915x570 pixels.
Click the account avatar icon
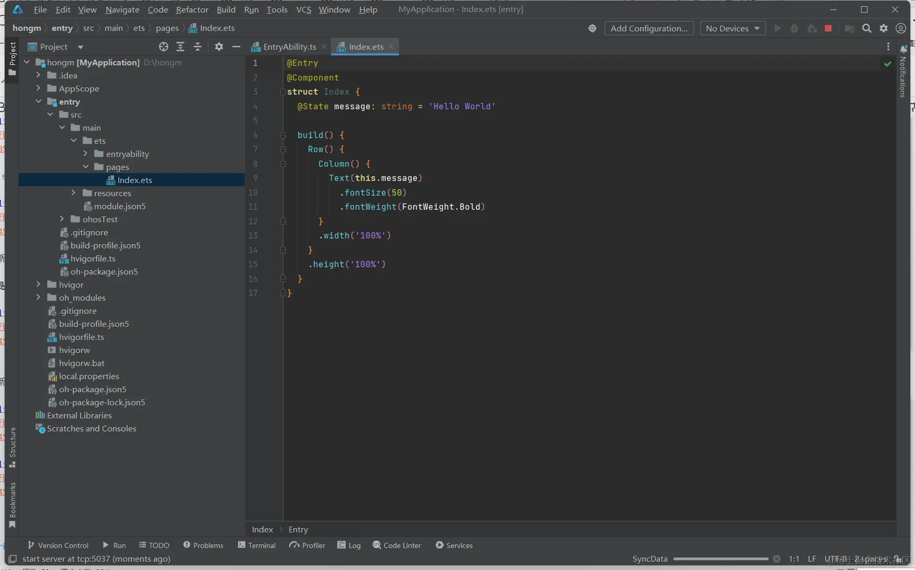point(901,28)
